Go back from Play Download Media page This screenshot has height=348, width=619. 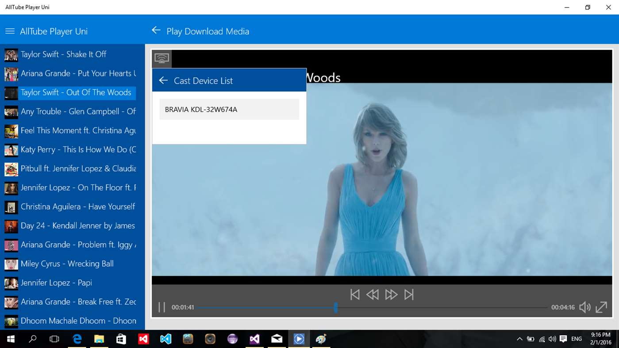(156, 30)
